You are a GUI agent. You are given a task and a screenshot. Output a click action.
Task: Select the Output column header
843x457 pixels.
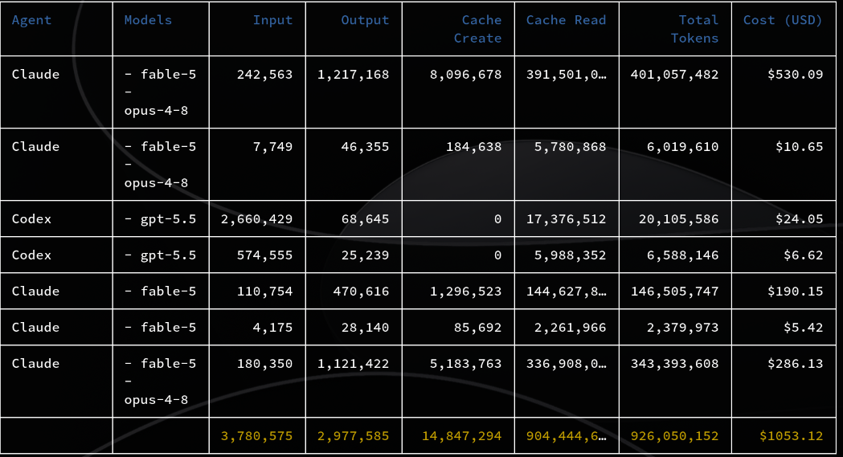pos(365,20)
